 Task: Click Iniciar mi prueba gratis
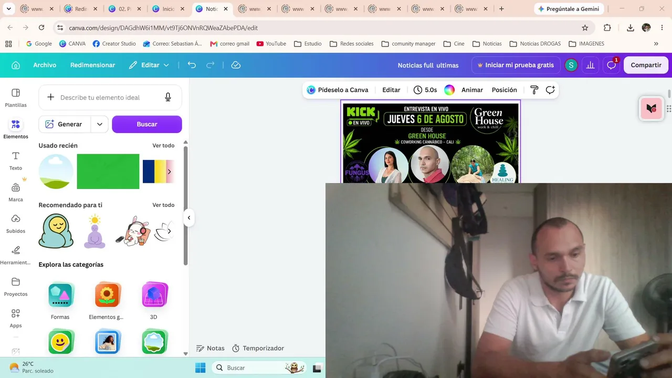pos(516,65)
